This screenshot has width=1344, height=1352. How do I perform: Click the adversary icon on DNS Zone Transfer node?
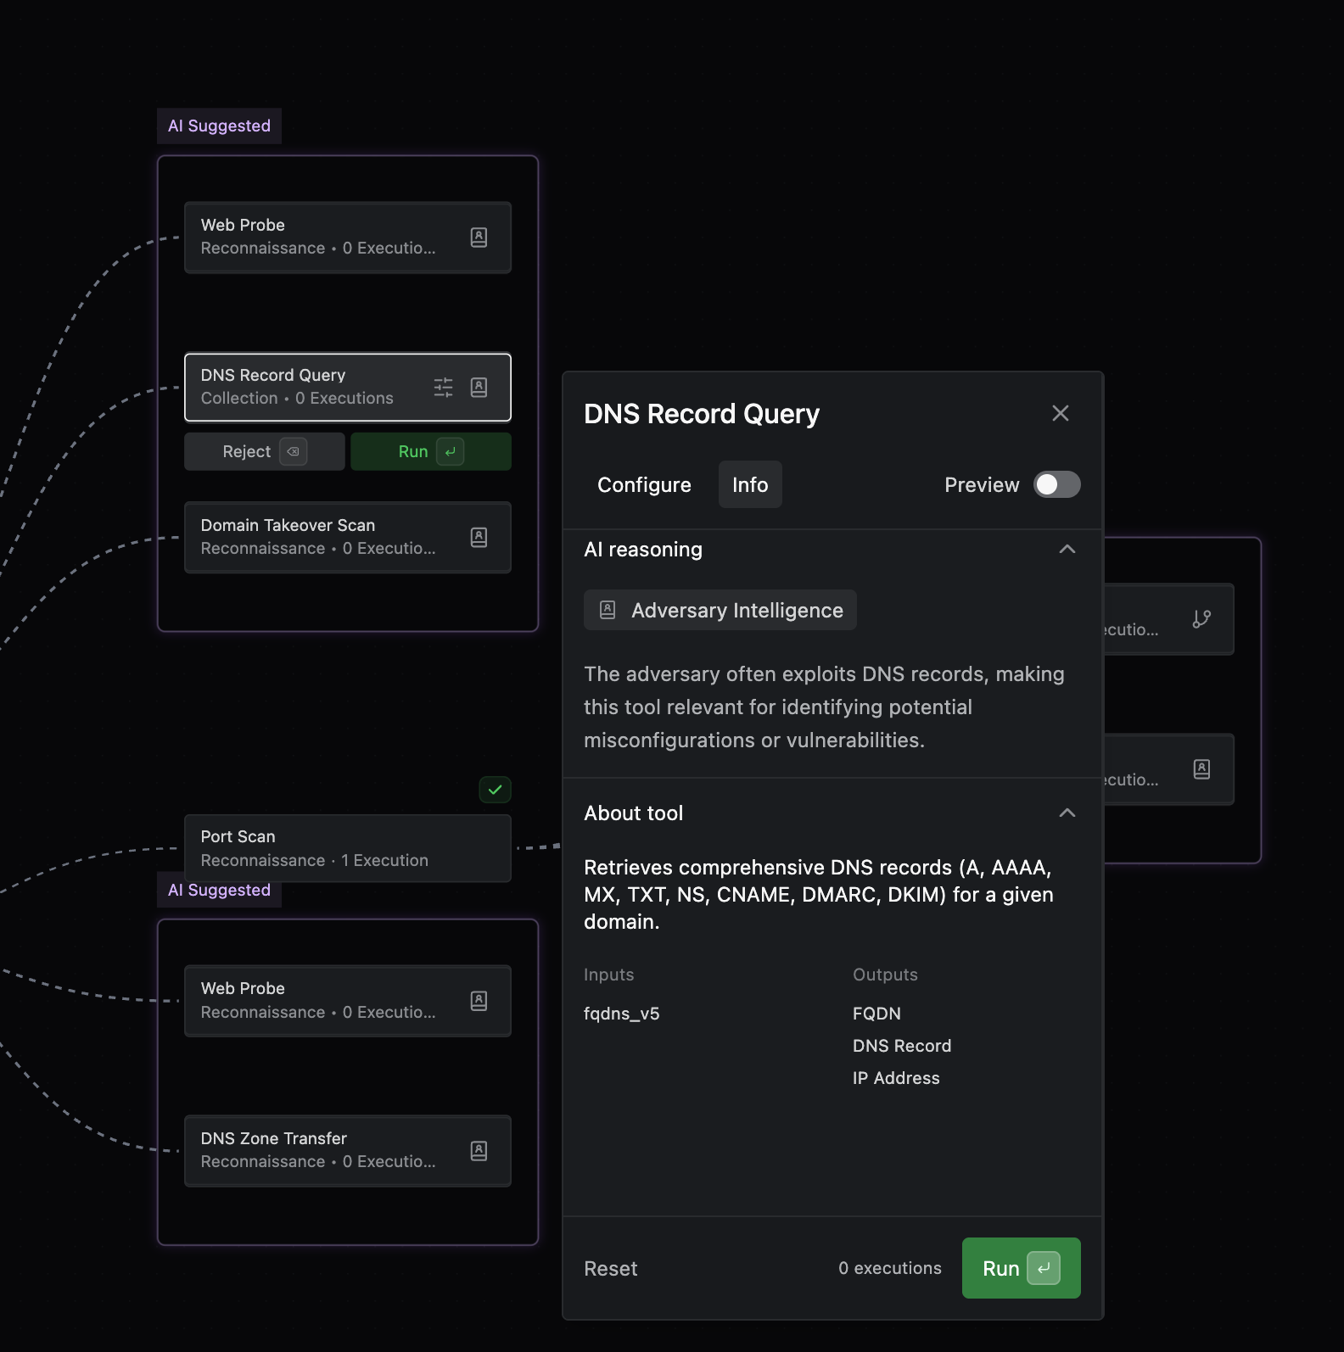pyautogui.click(x=479, y=1151)
